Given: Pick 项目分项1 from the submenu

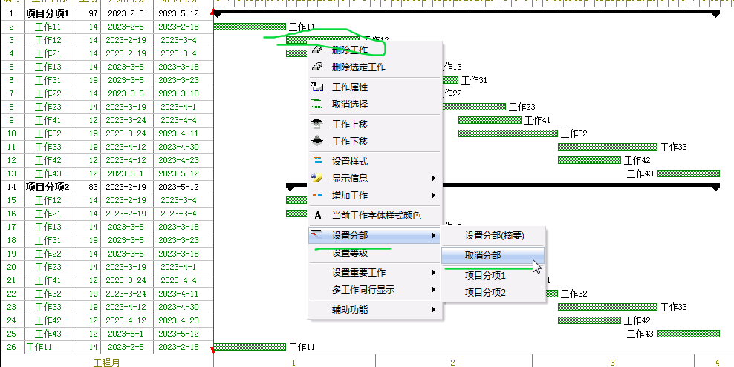Looking at the screenshot, I should pyautogui.click(x=485, y=276).
